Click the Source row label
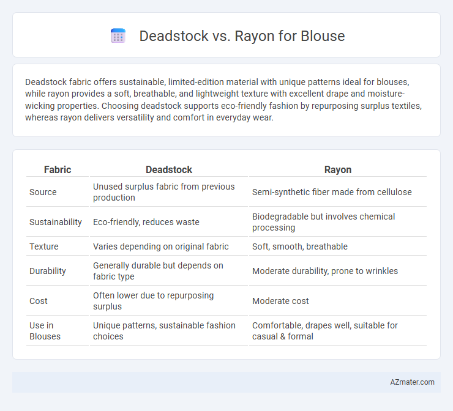This screenshot has height=411, width=453. [x=43, y=192]
